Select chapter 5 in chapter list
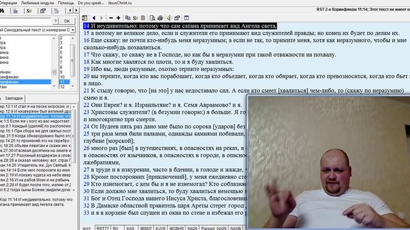 64,52
